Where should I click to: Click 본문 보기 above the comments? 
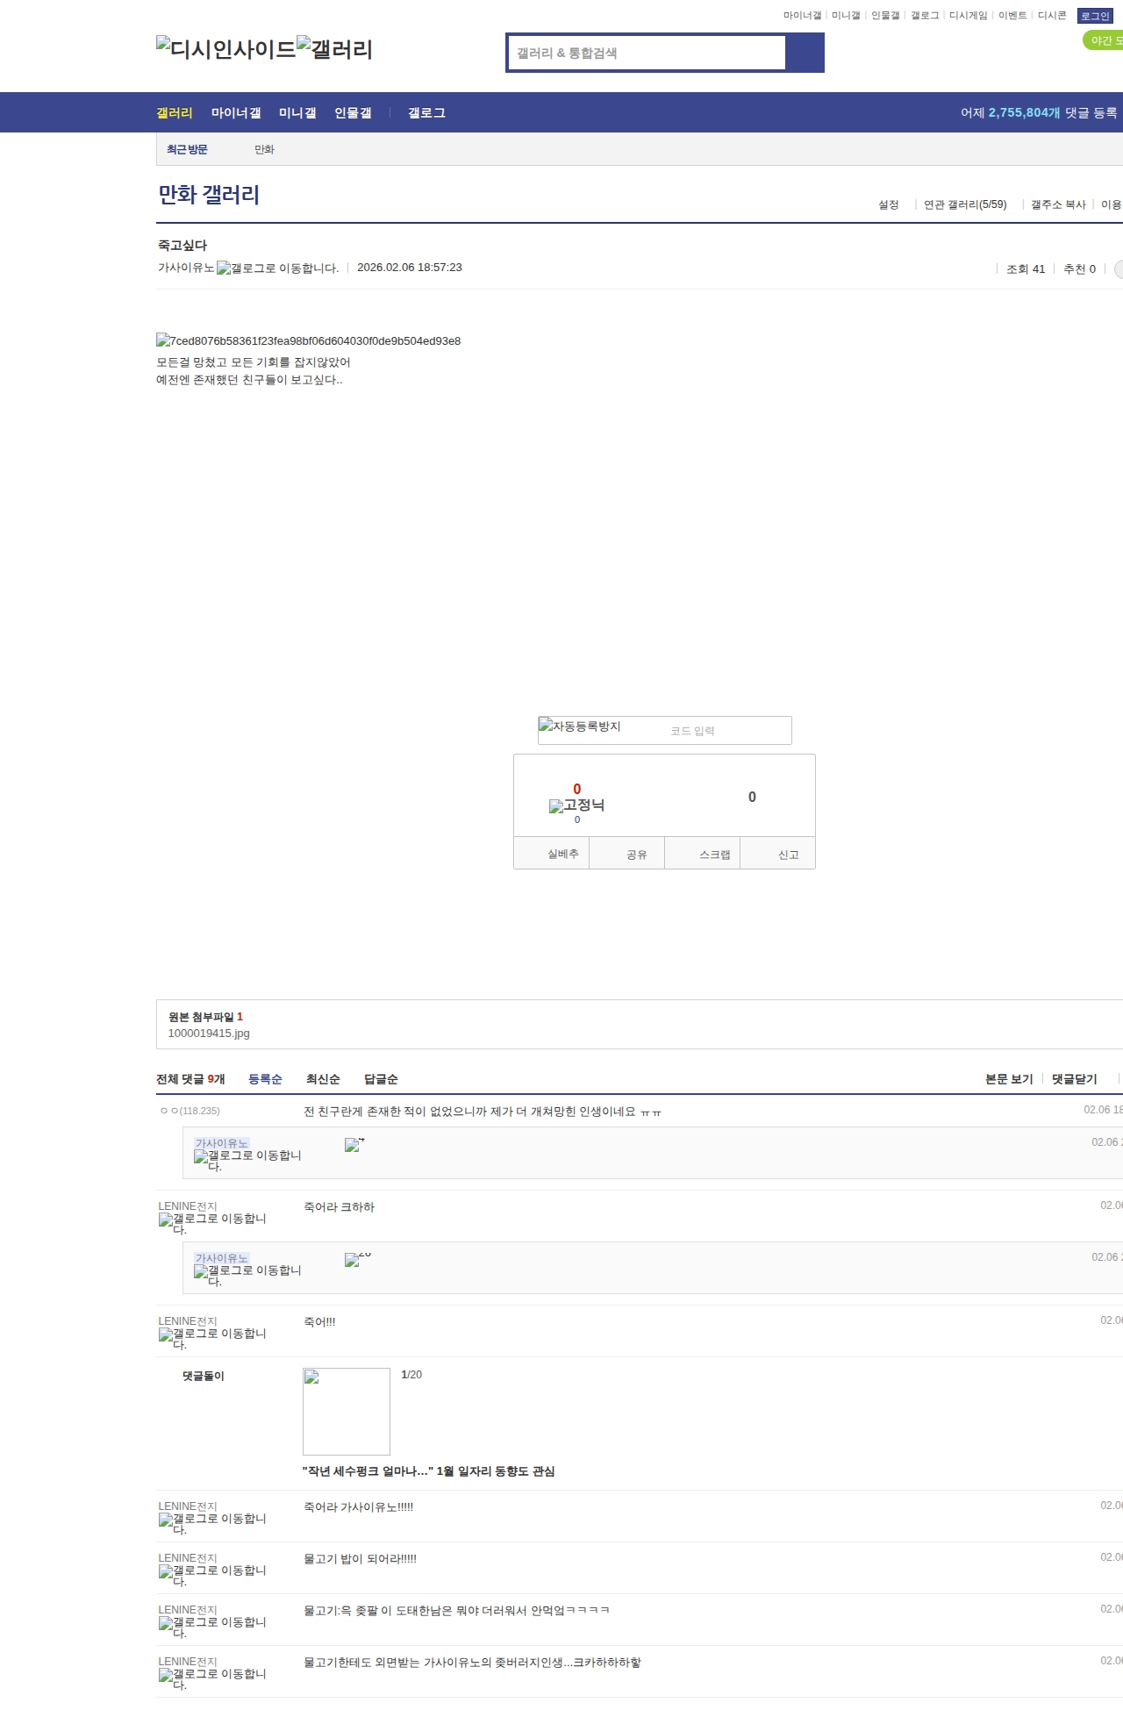1009,1079
